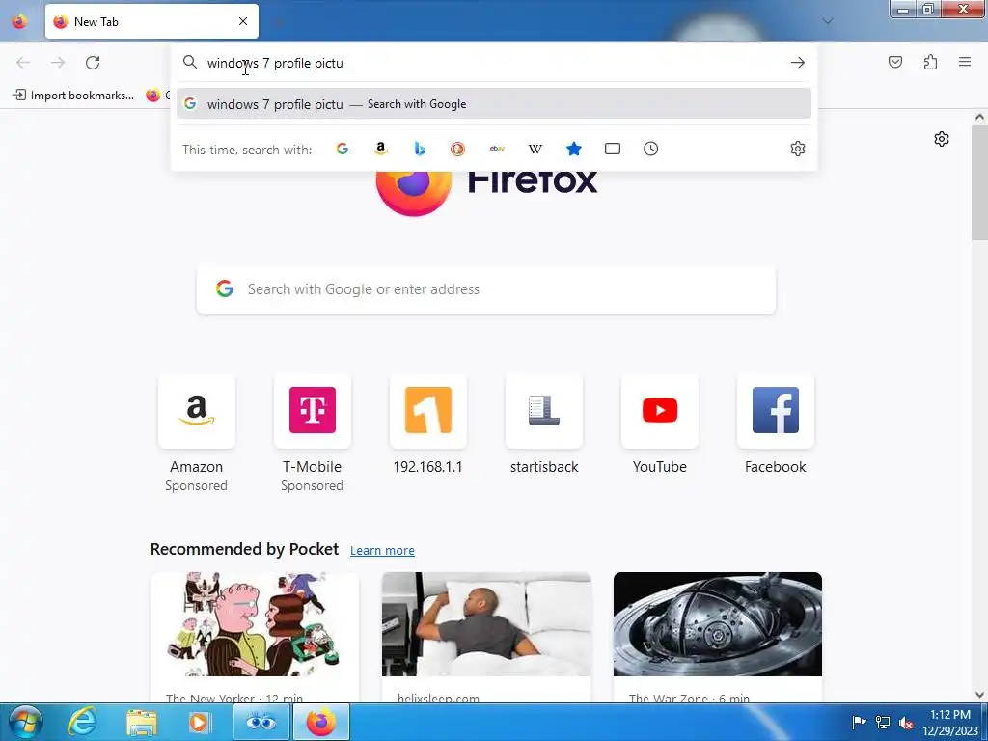Reload the page with the refresh icon

click(x=93, y=63)
